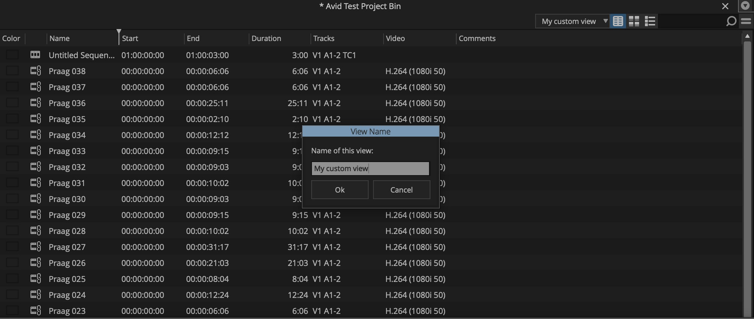This screenshot has width=754, height=319.
Task: Select the Praag 038 clip name
Action: 67,71
